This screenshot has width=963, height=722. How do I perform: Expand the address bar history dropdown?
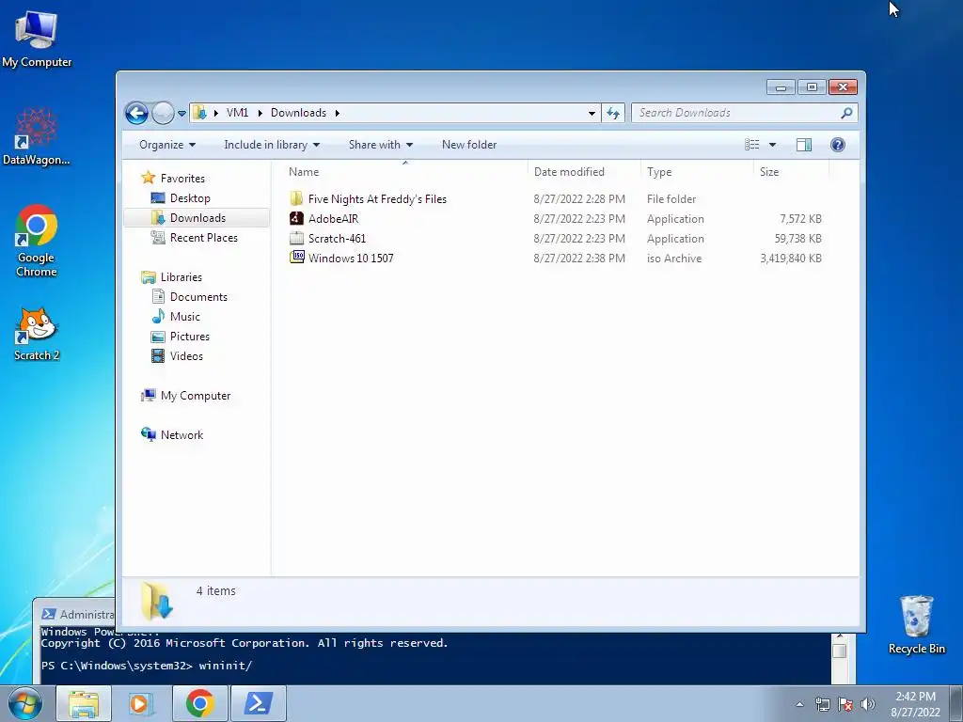pos(592,113)
